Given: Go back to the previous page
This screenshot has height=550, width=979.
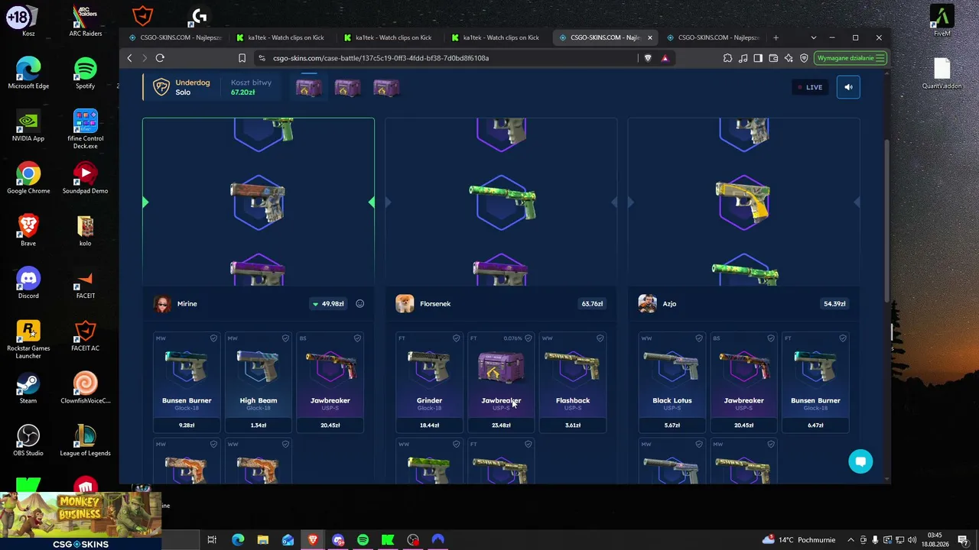Looking at the screenshot, I should [129, 58].
